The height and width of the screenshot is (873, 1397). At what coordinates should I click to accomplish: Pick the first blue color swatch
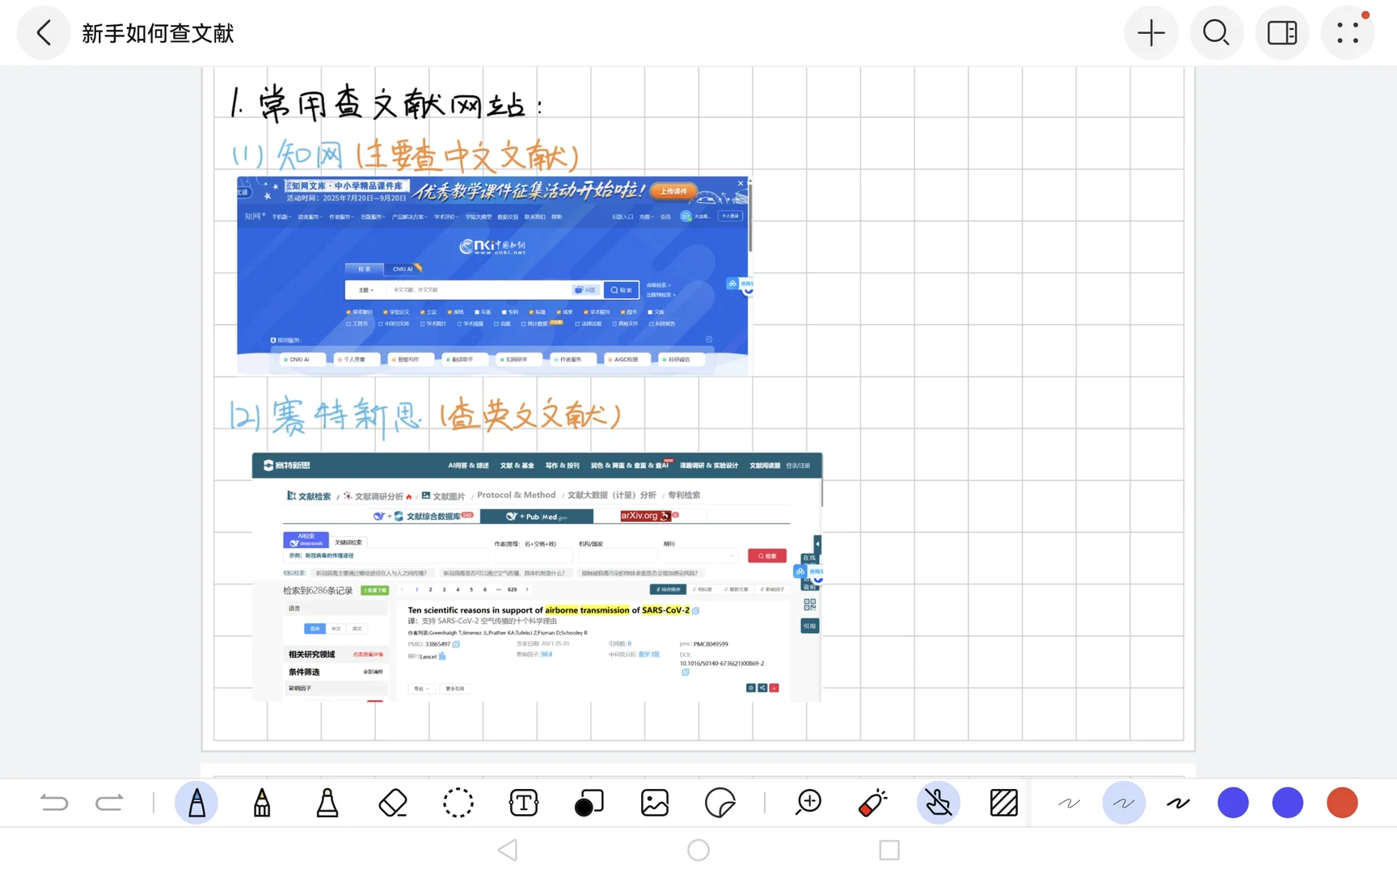1233,803
